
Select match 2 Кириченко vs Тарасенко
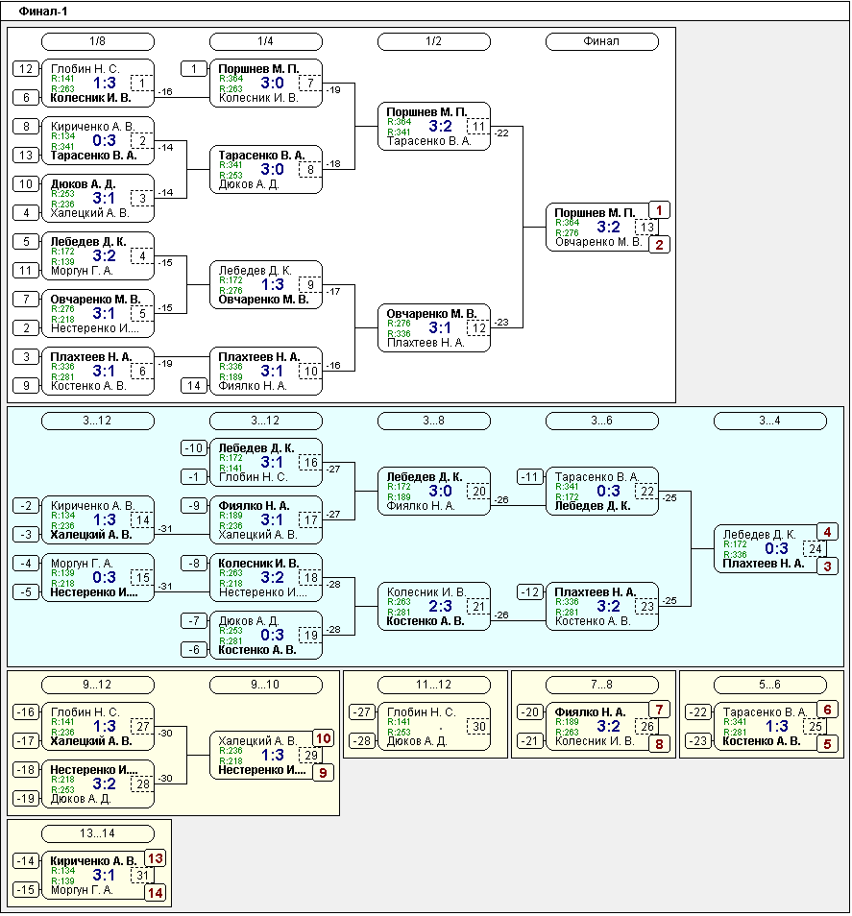98,141
